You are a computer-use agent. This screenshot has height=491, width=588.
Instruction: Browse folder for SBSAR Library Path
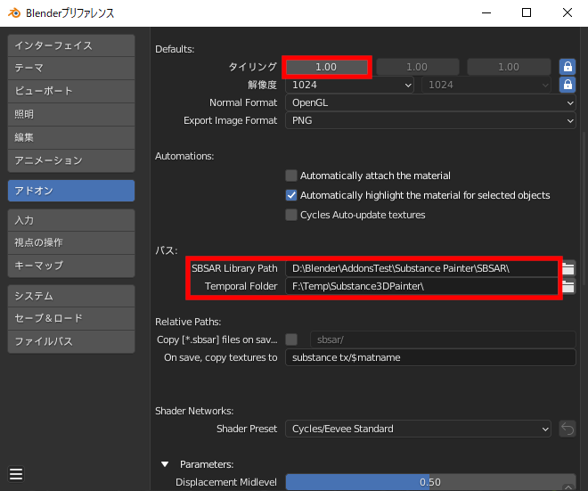point(568,268)
